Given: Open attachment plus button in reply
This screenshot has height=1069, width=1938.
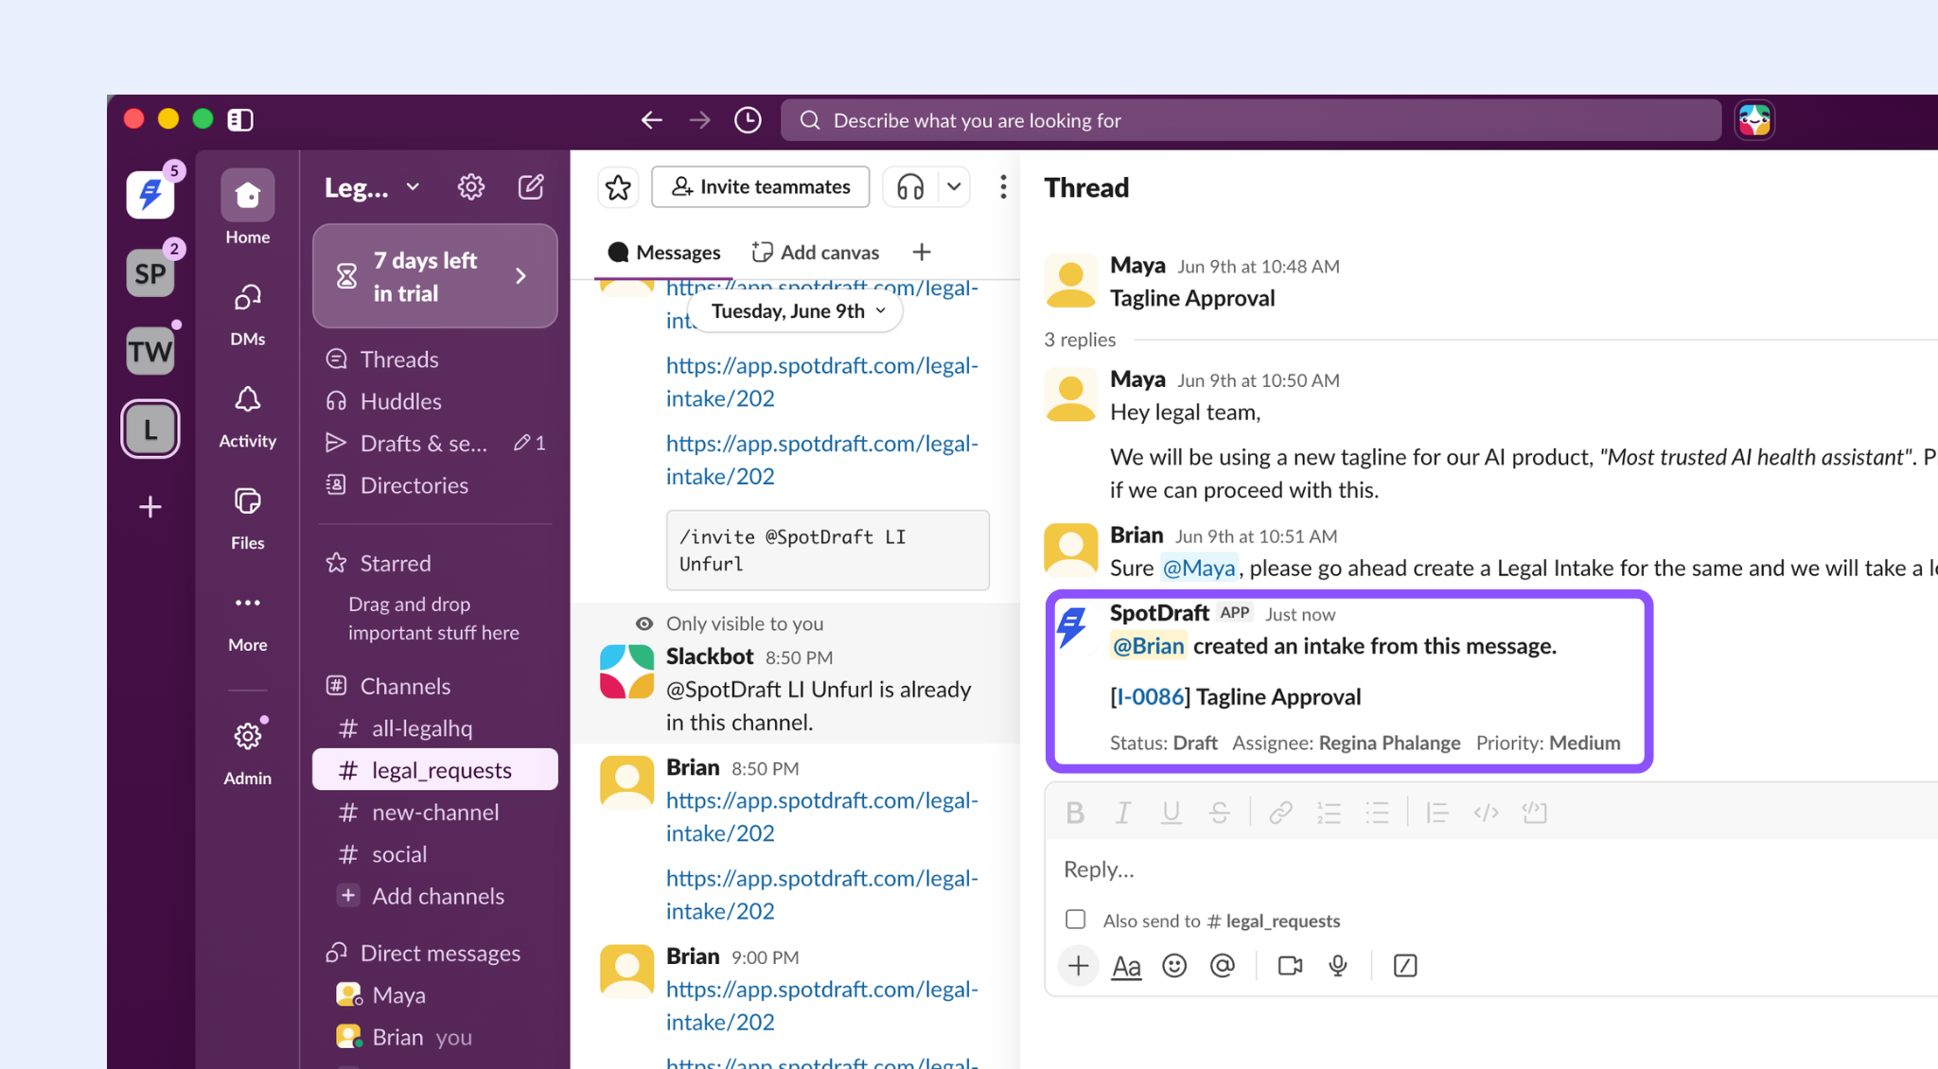Looking at the screenshot, I should coord(1078,966).
